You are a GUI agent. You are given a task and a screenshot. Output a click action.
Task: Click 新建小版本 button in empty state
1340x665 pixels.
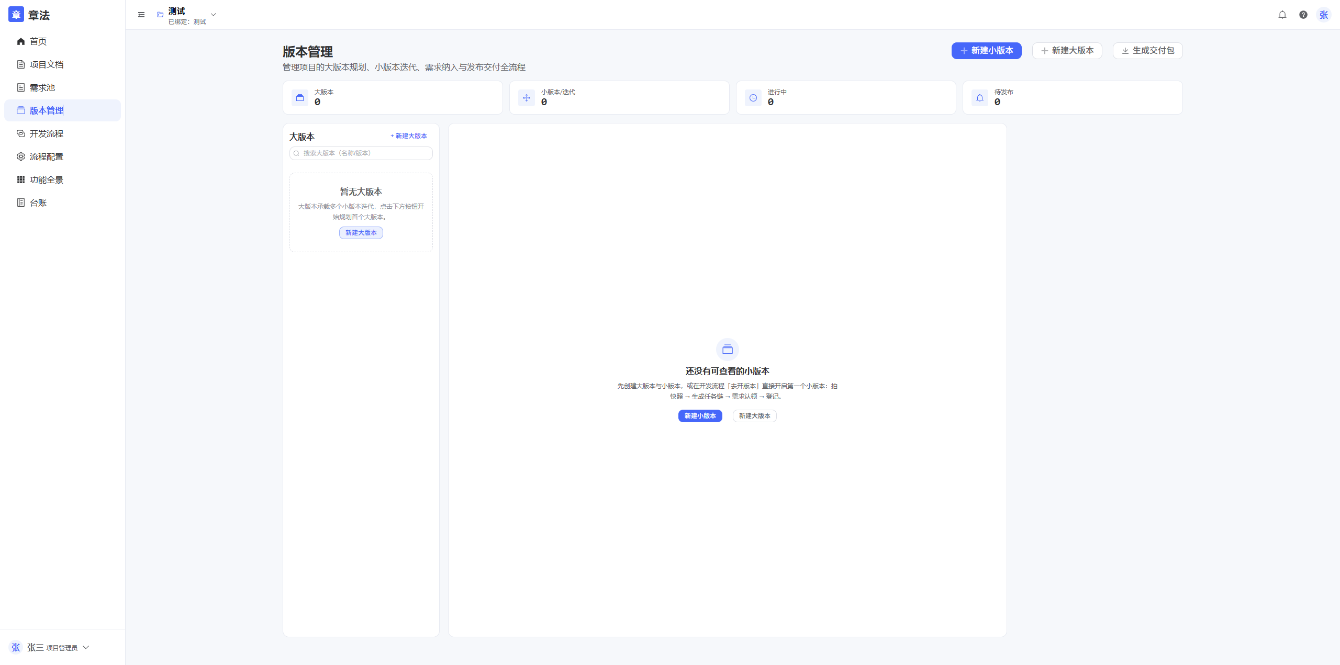700,416
